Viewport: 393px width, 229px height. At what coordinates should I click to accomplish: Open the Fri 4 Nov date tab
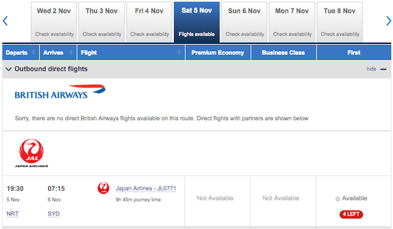(149, 22)
